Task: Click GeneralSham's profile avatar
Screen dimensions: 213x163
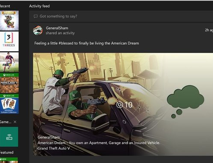Action: tap(38, 30)
